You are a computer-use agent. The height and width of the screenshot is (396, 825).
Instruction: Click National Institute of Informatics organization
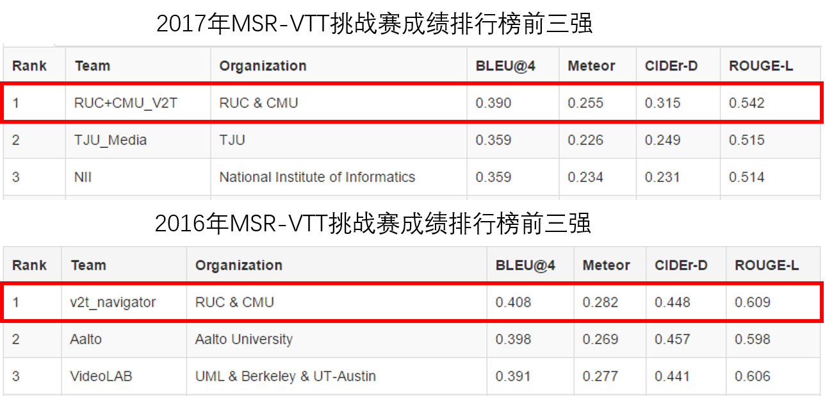pyautogui.click(x=317, y=177)
